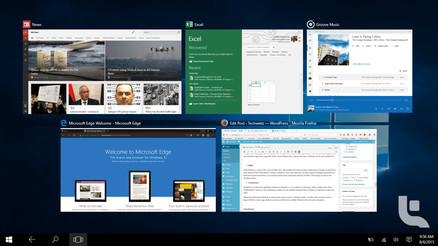Toggle repeat in Groove Music player
This screenshot has width=438, height=246.
pos(408,109)
